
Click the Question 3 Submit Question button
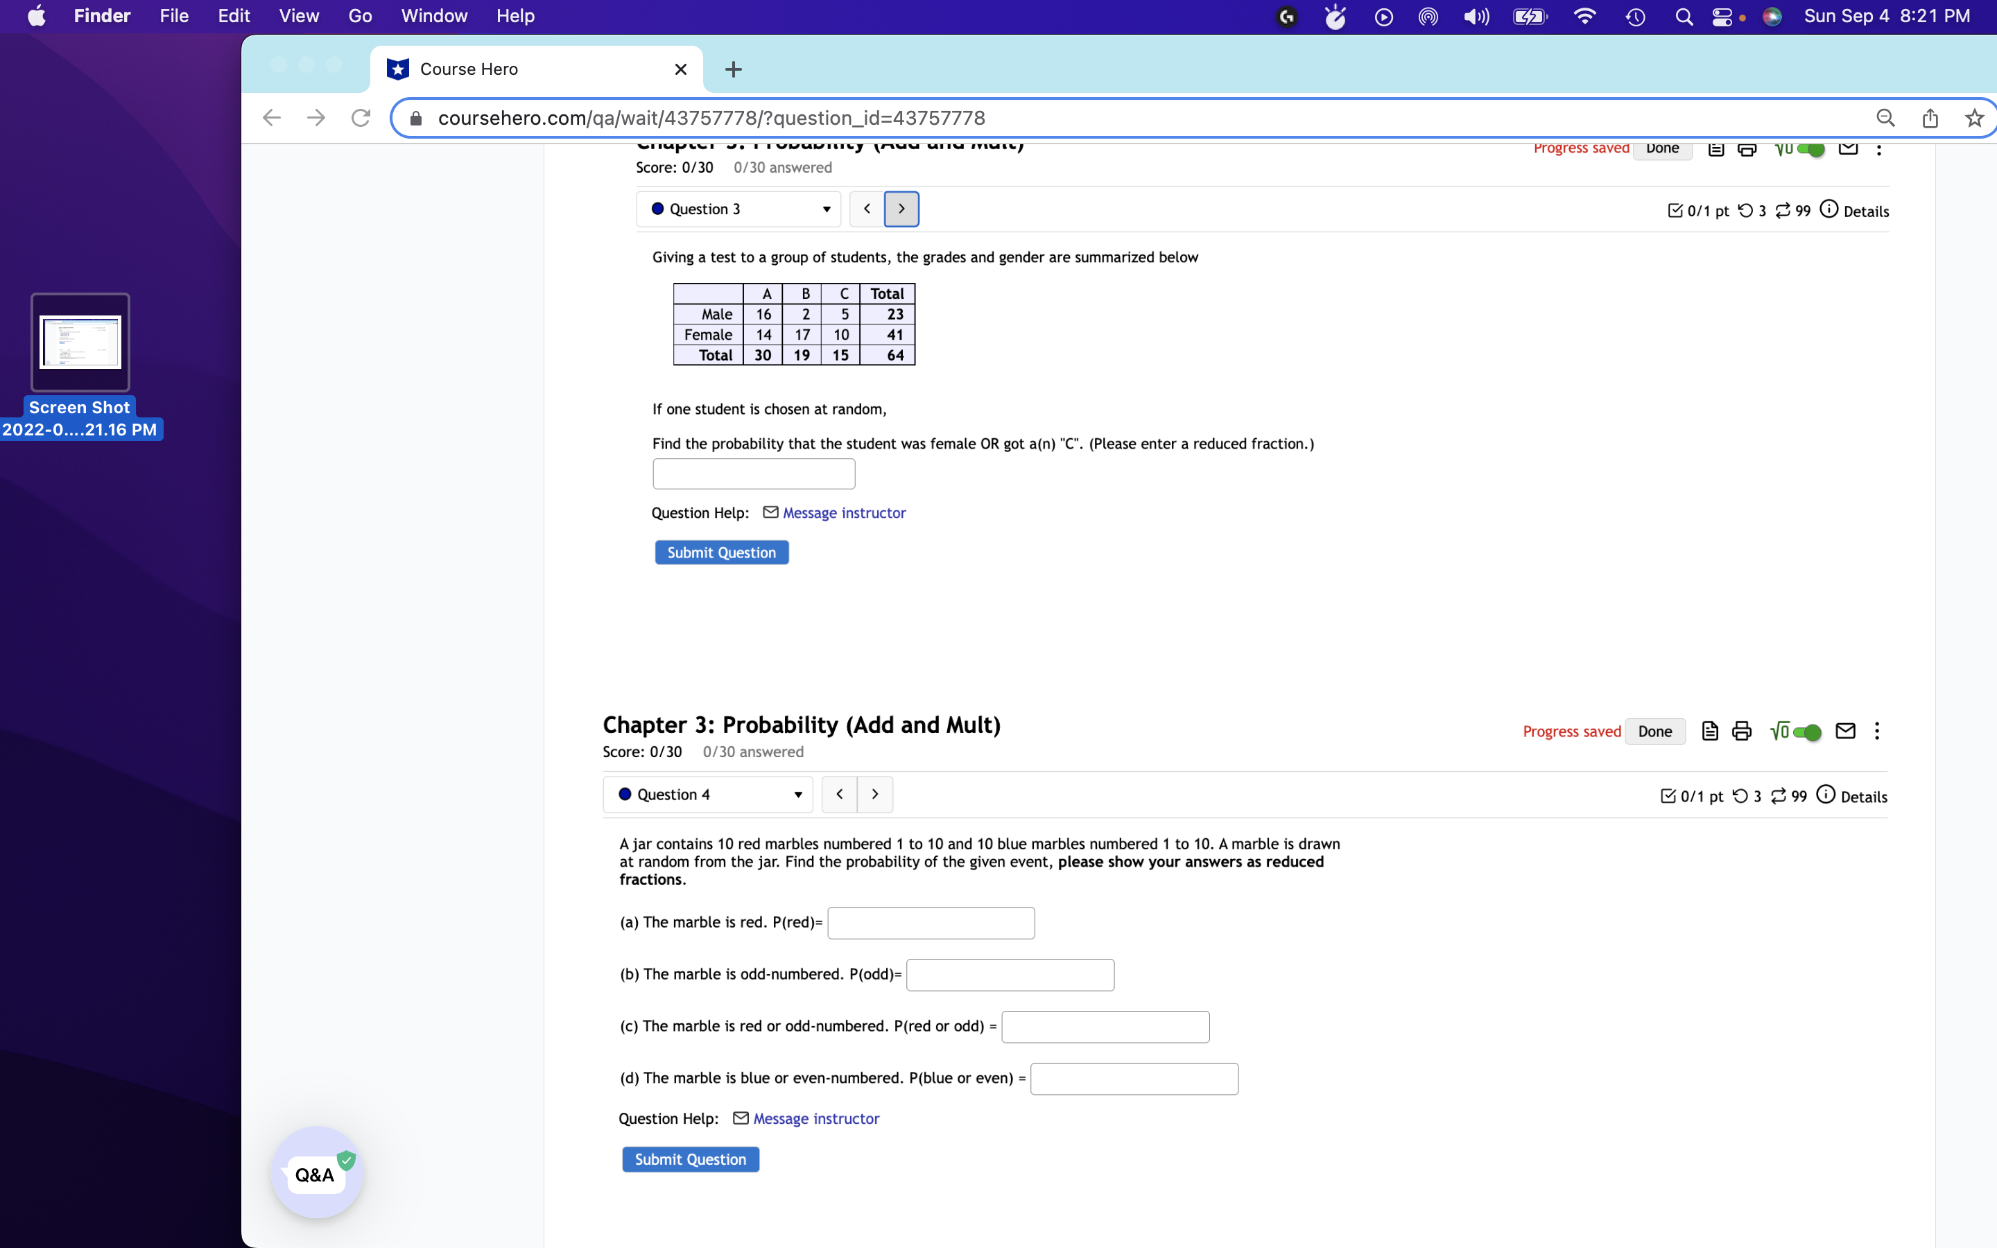(x=721, y=552)
